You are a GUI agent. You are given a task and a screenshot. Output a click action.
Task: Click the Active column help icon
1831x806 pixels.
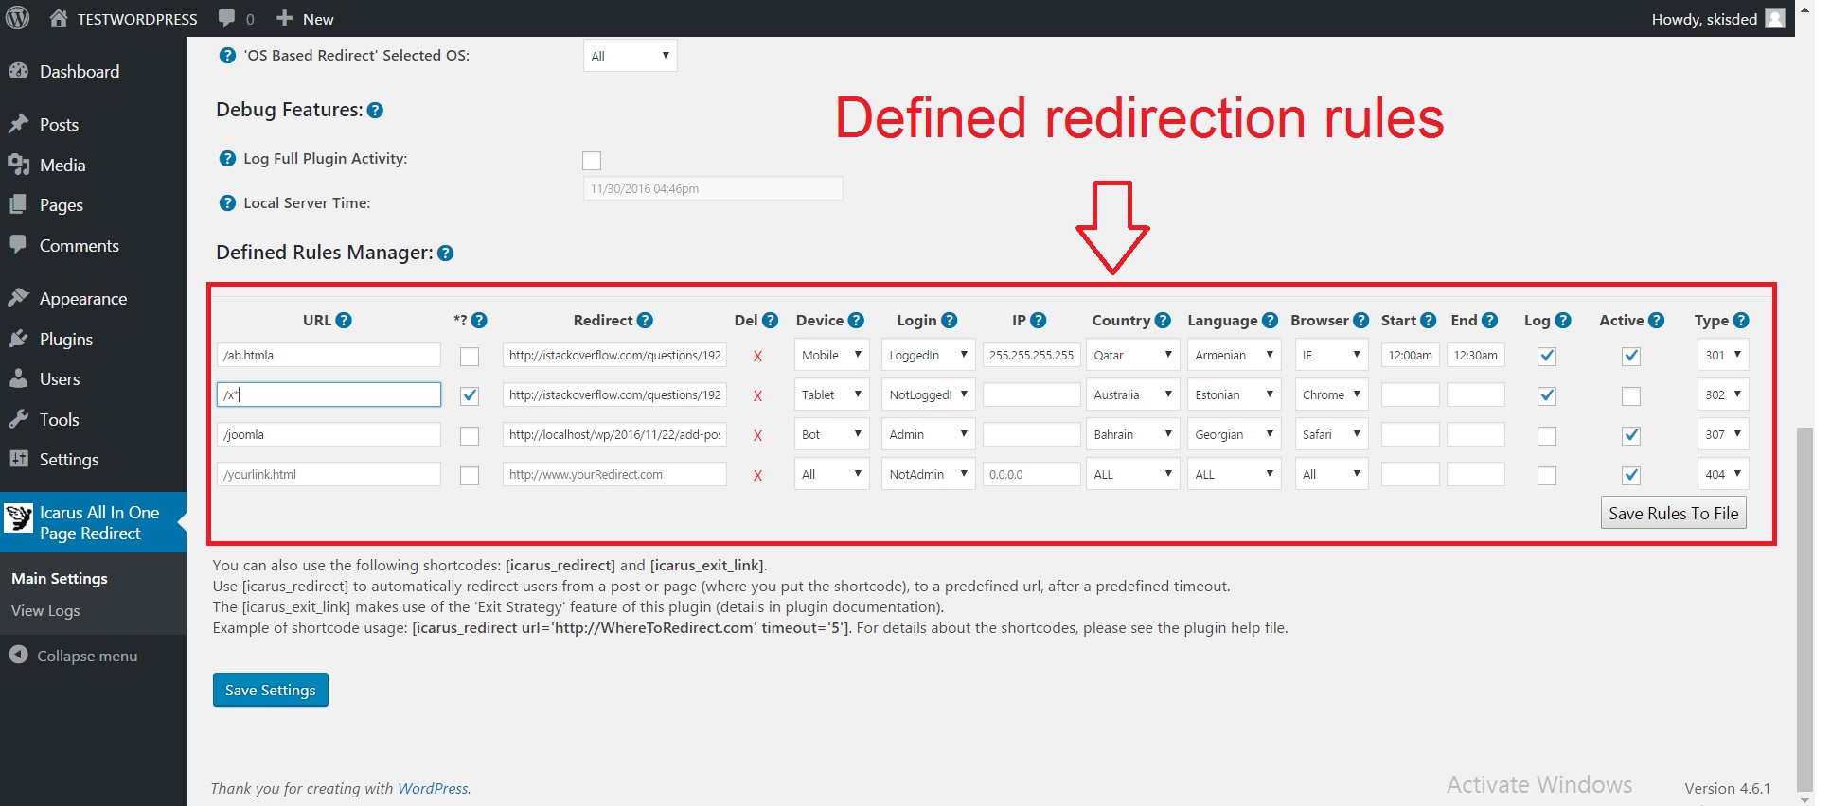tap(1655, 321)
